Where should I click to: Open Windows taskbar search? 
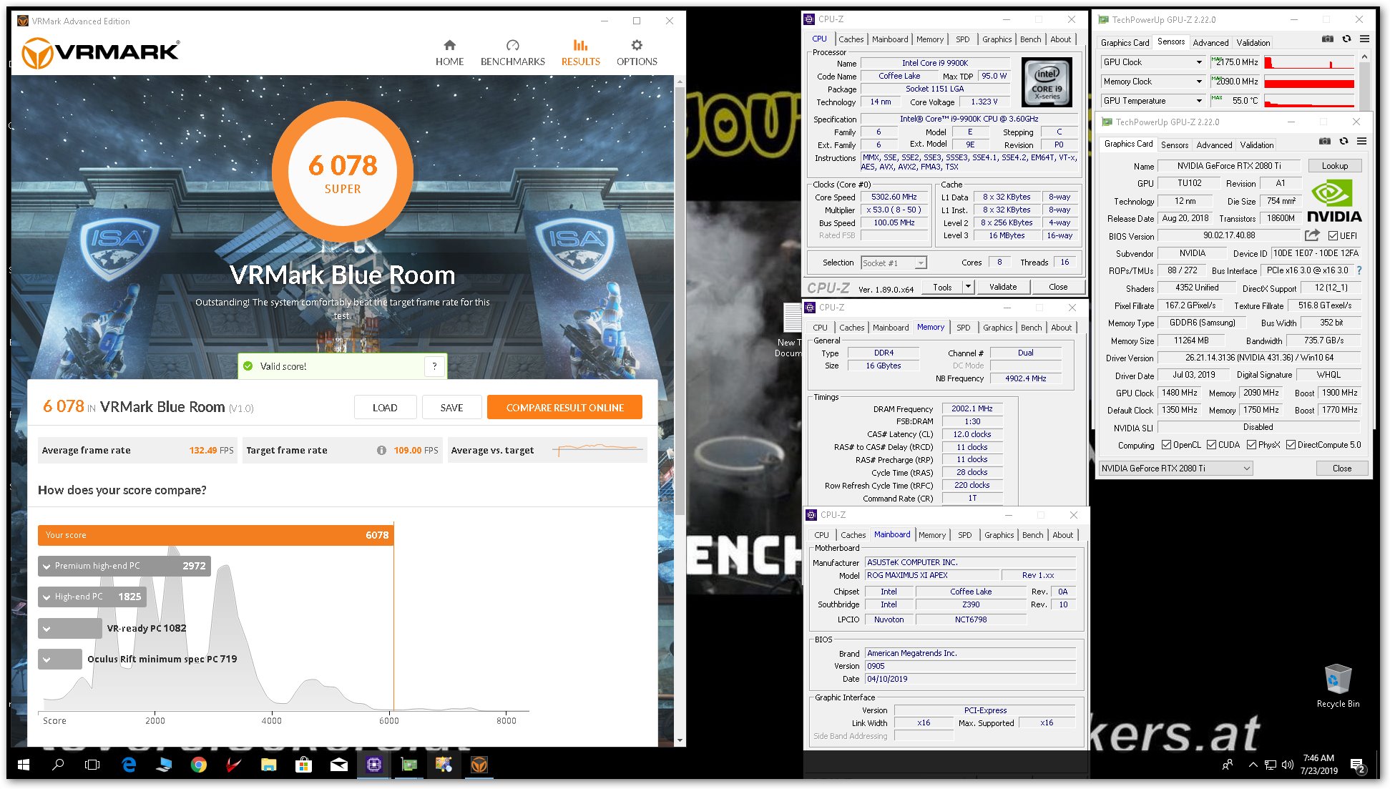(58, 765)
